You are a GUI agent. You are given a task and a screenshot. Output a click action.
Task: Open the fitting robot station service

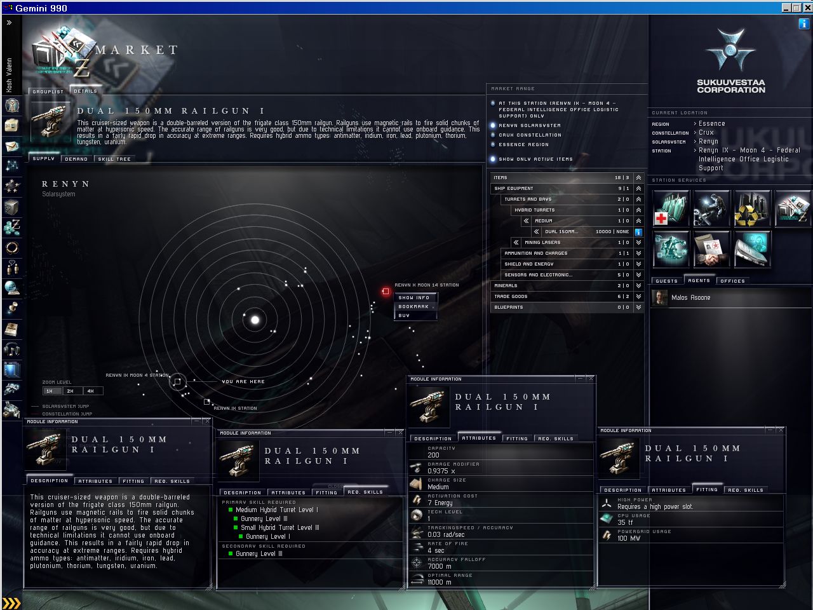pyautogui.click(x=671, y=249)
